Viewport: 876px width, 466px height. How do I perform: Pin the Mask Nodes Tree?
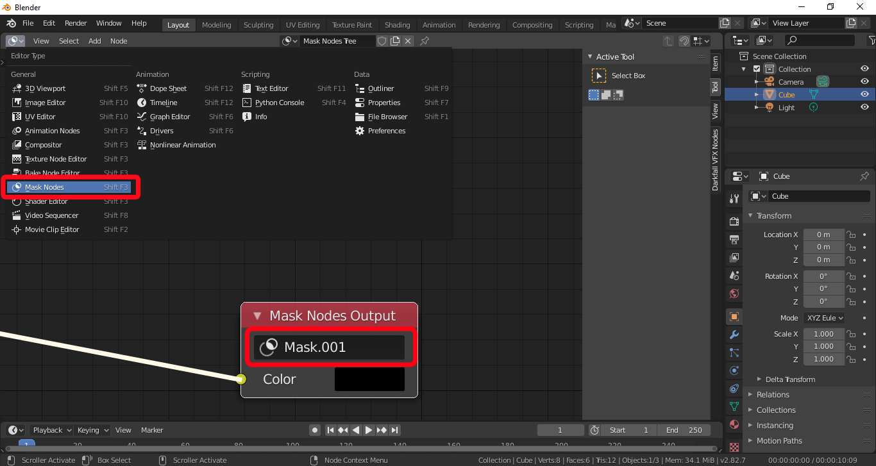pos(425,41)
